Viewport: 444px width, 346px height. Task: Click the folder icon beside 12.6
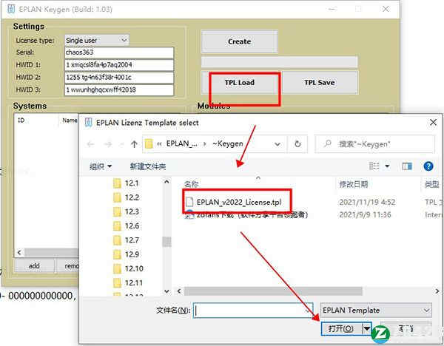(117, 225)
